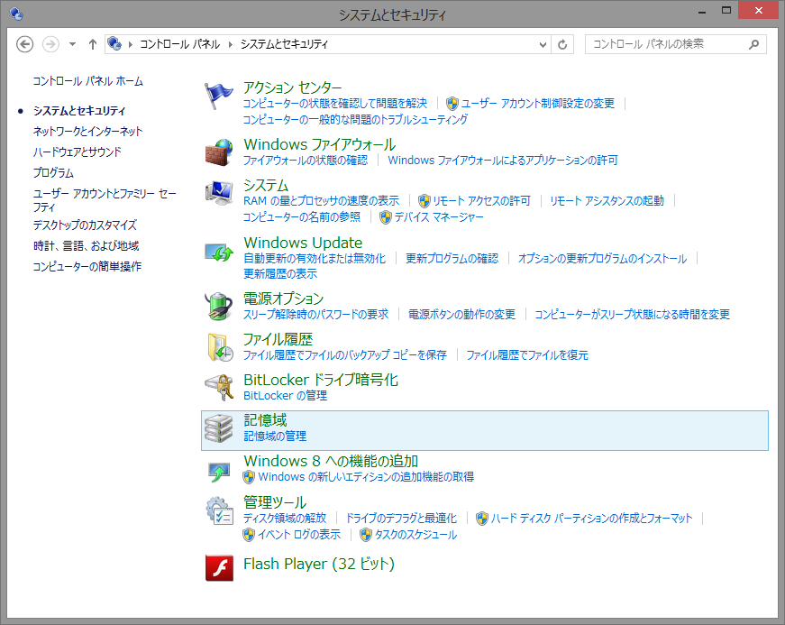Screen dimensions: 785x625
Task: Open the Windows Firewall brick wall icon
Action: coord(219,152)
